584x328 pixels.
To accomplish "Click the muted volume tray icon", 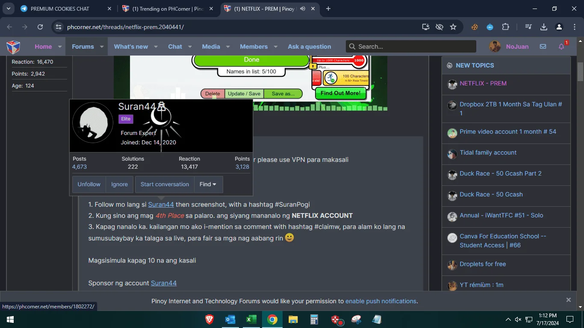I will [518, 319].
